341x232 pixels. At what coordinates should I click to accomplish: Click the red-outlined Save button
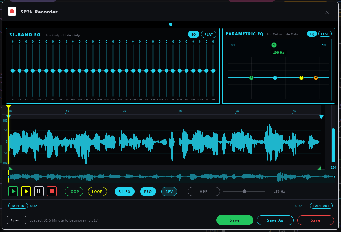point(315,220)
